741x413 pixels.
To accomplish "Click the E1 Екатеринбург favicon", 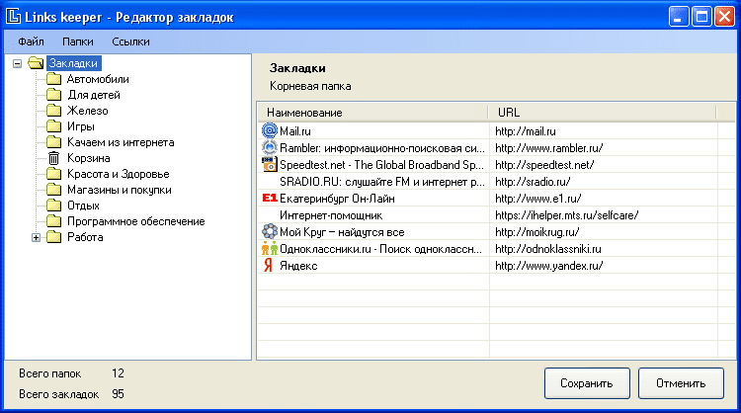I will [x=269, y=198].
